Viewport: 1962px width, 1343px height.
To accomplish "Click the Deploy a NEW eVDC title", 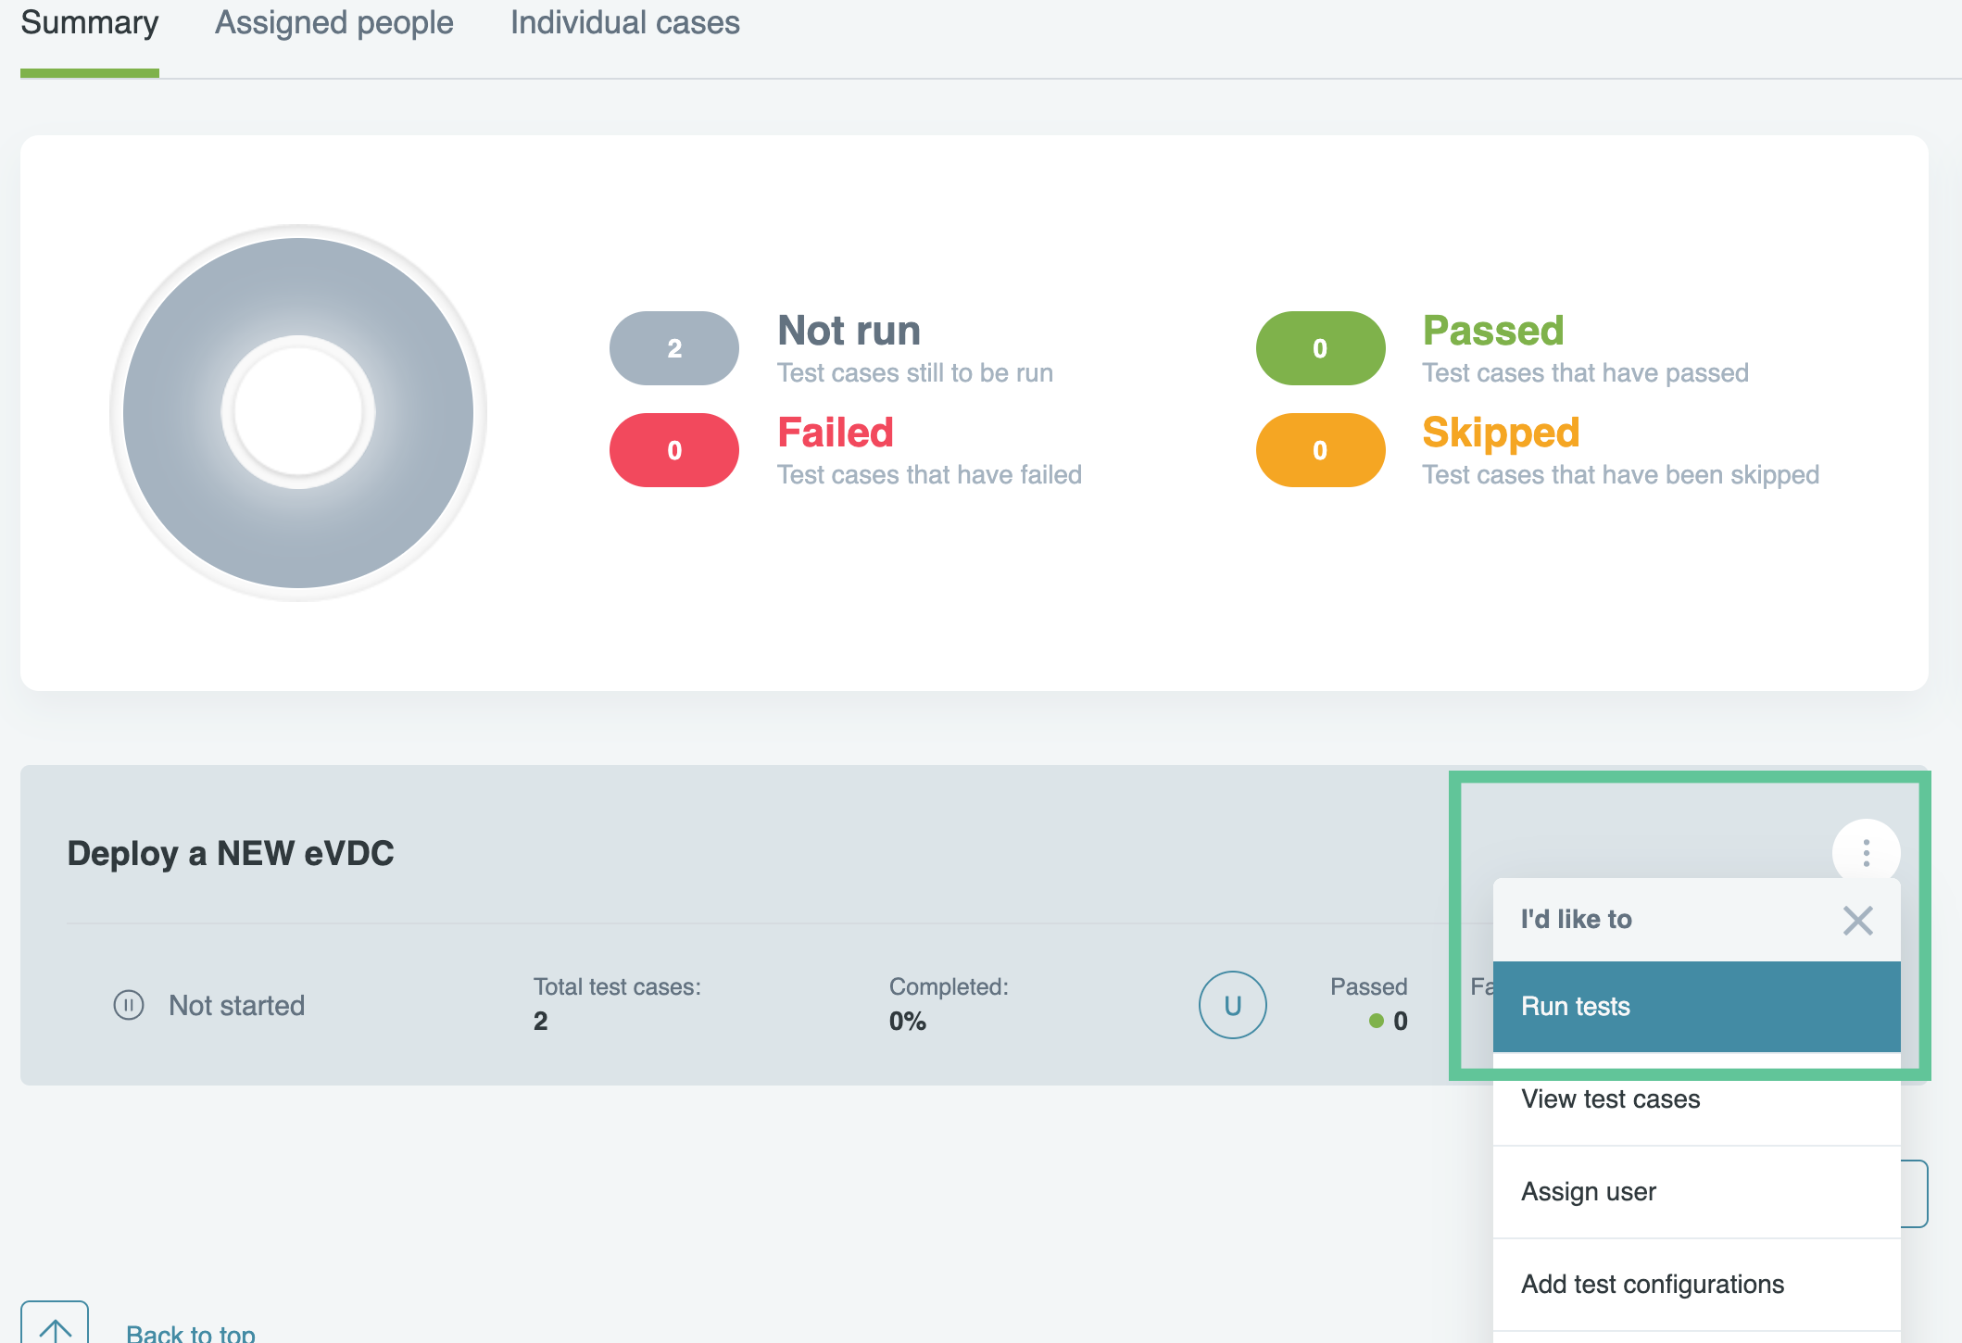I will click(x=231, y=853).
